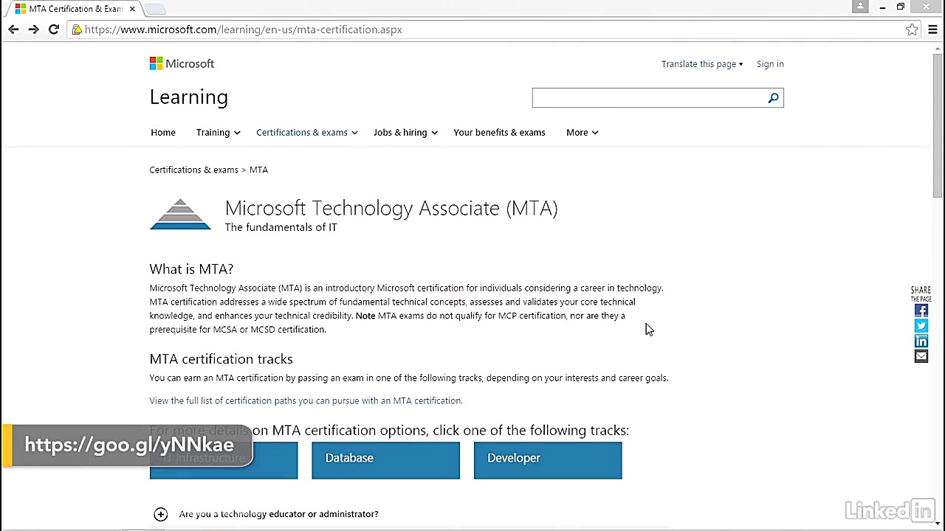Select the Database track button
Image resolution: width=945 pixels, height=531 pixels.
click(385, 459)
